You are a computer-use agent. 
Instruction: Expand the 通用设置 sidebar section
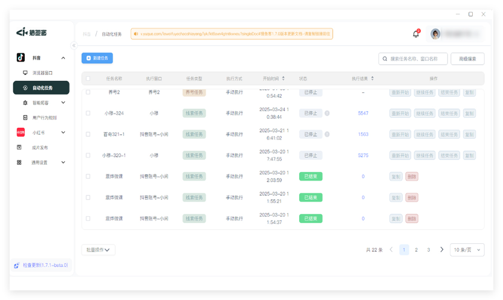41,162
